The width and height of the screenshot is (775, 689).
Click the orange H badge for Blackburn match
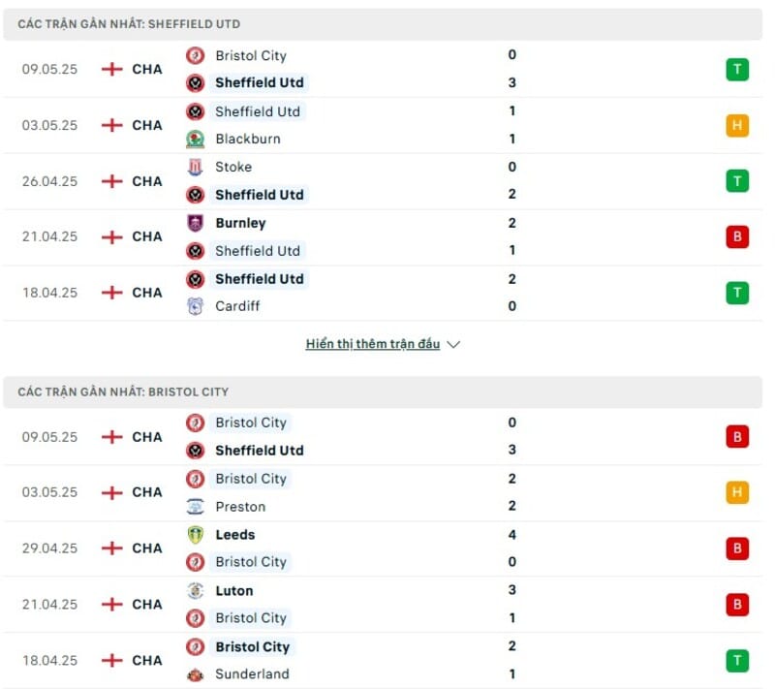(x=737, y=125)
